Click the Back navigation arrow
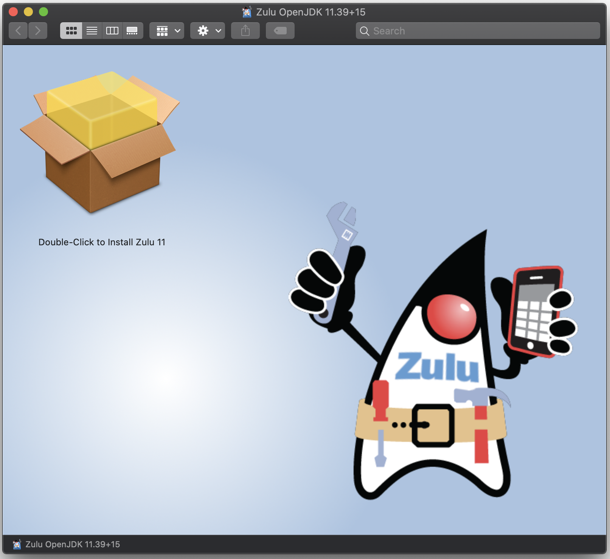610x559 pixels. [18, 31]
